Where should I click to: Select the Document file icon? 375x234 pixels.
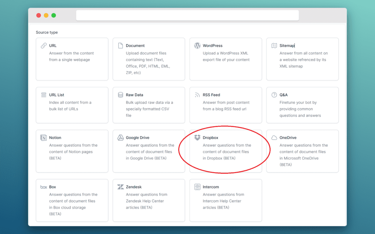(x=120, y=46)
